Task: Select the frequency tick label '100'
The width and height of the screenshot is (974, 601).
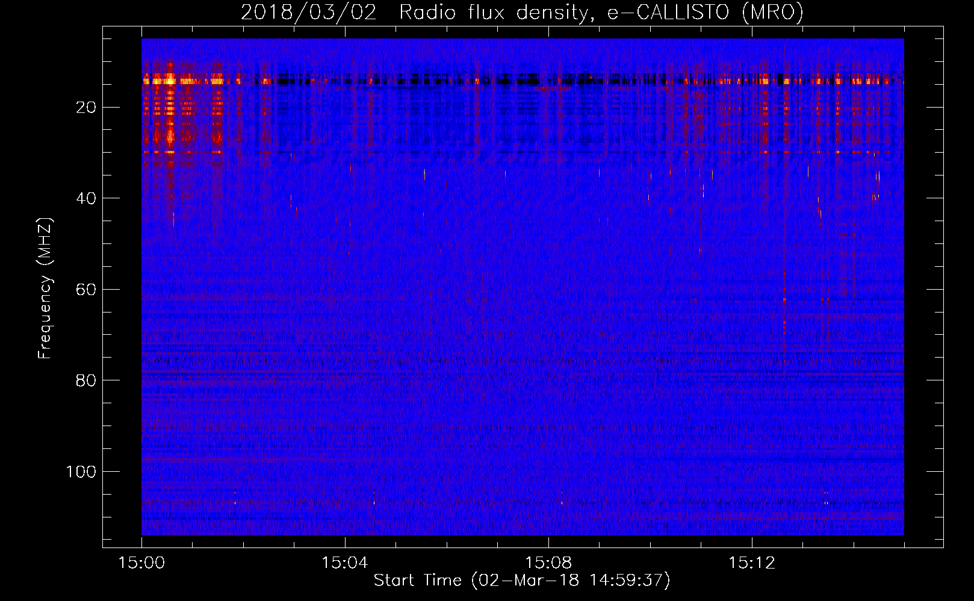Action: point(81,472)
